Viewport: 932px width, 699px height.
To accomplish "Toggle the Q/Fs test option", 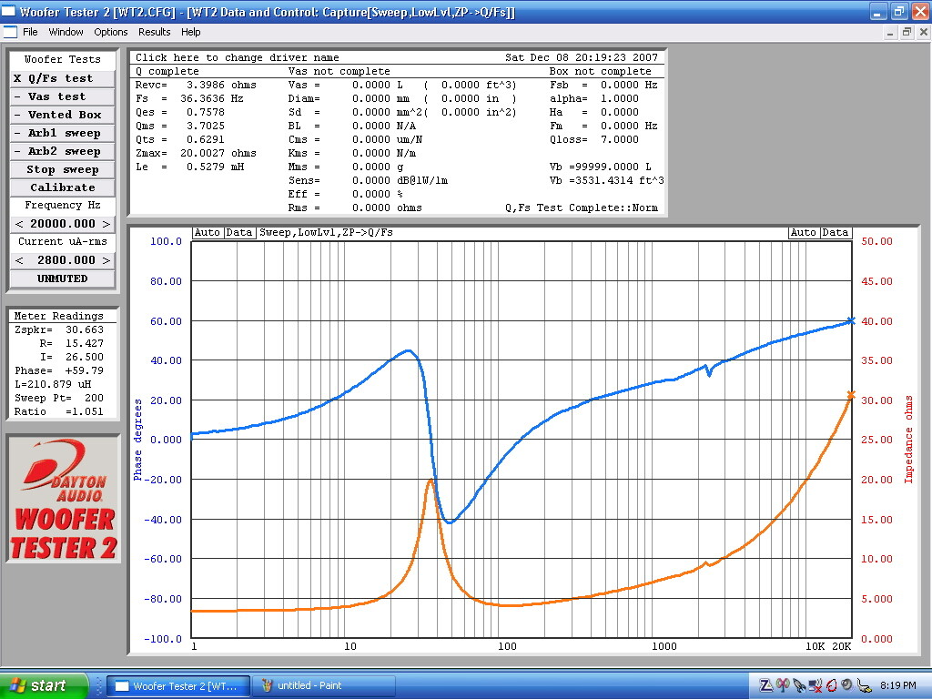I will [x=62, y=78].
